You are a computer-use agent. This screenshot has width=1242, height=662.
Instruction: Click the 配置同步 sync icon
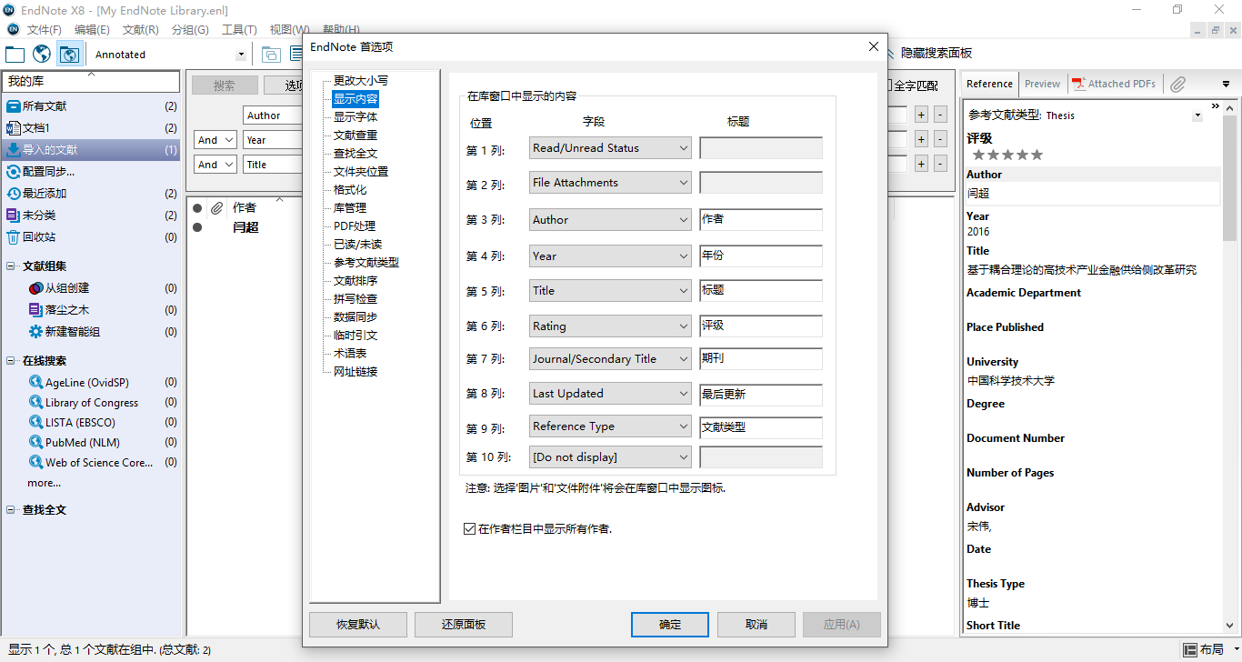pos(13,172)
